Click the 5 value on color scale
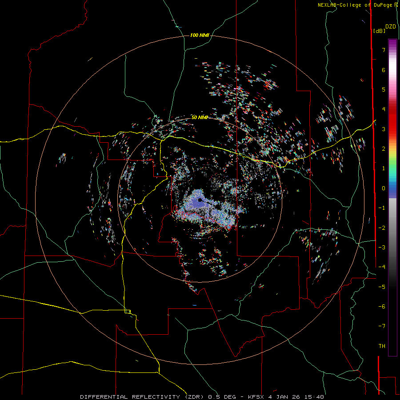The height and width of the screenshot is (400, 400). point(384,89)
